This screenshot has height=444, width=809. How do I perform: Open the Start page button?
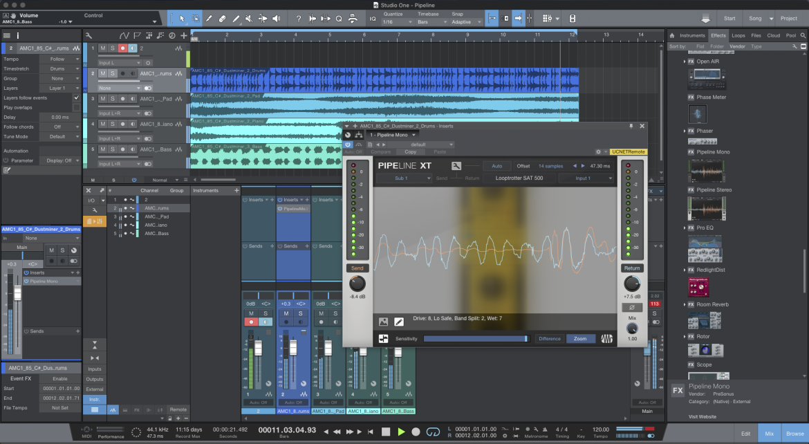(729, 18)
